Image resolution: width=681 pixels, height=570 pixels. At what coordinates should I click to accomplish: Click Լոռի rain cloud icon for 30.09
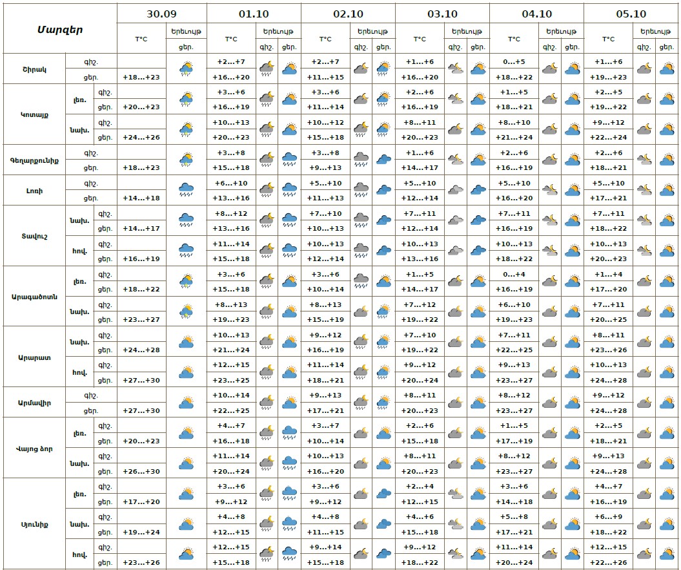click(187, 190)
